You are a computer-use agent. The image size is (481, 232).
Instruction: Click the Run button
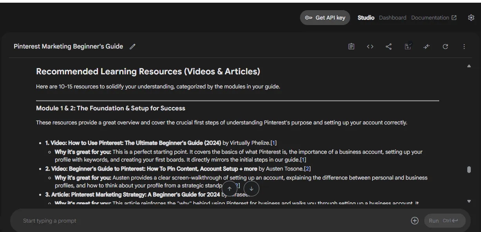445,221
